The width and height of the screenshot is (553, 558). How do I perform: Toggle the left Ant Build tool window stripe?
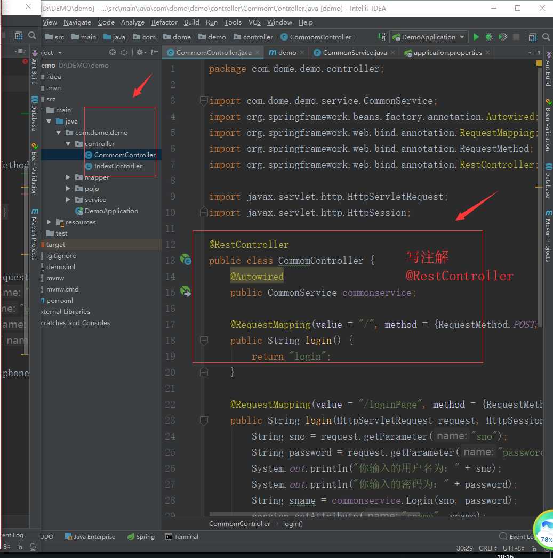[x=35, y=67]
